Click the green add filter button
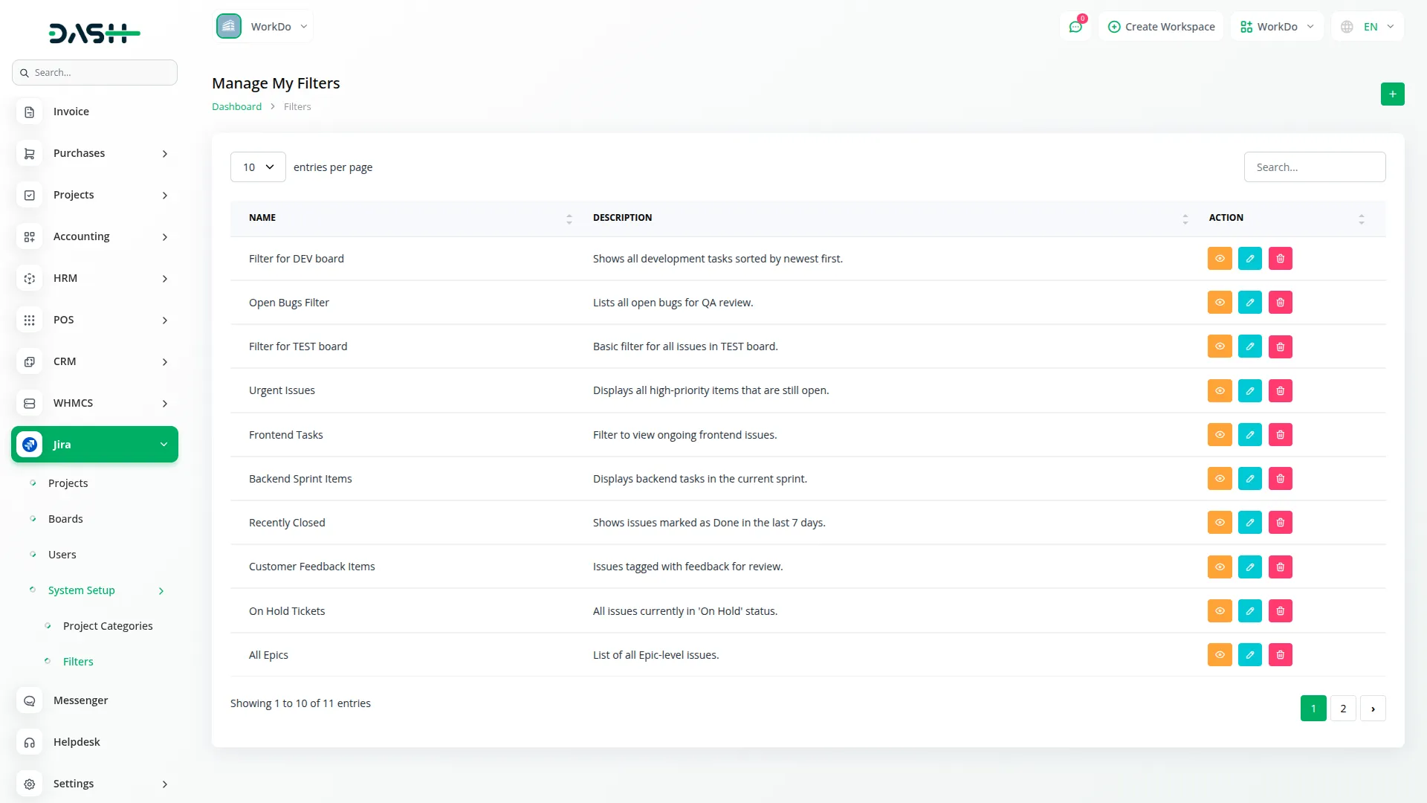Viewport: 1427px width, 803px height. (1392, 94)
